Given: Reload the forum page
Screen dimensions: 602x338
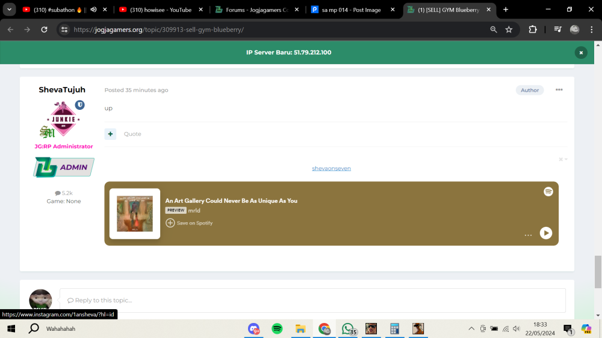Looking at the screenshot, I should click(44, 29).
